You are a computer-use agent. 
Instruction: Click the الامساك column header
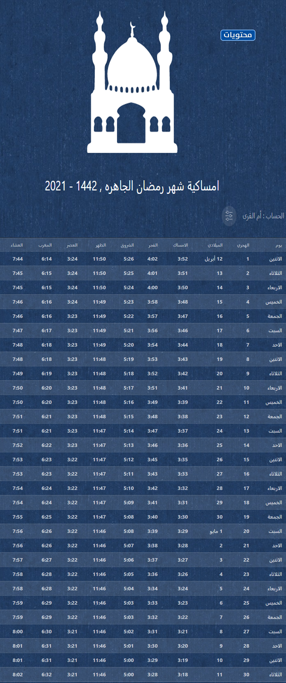[x=180, y=245]
